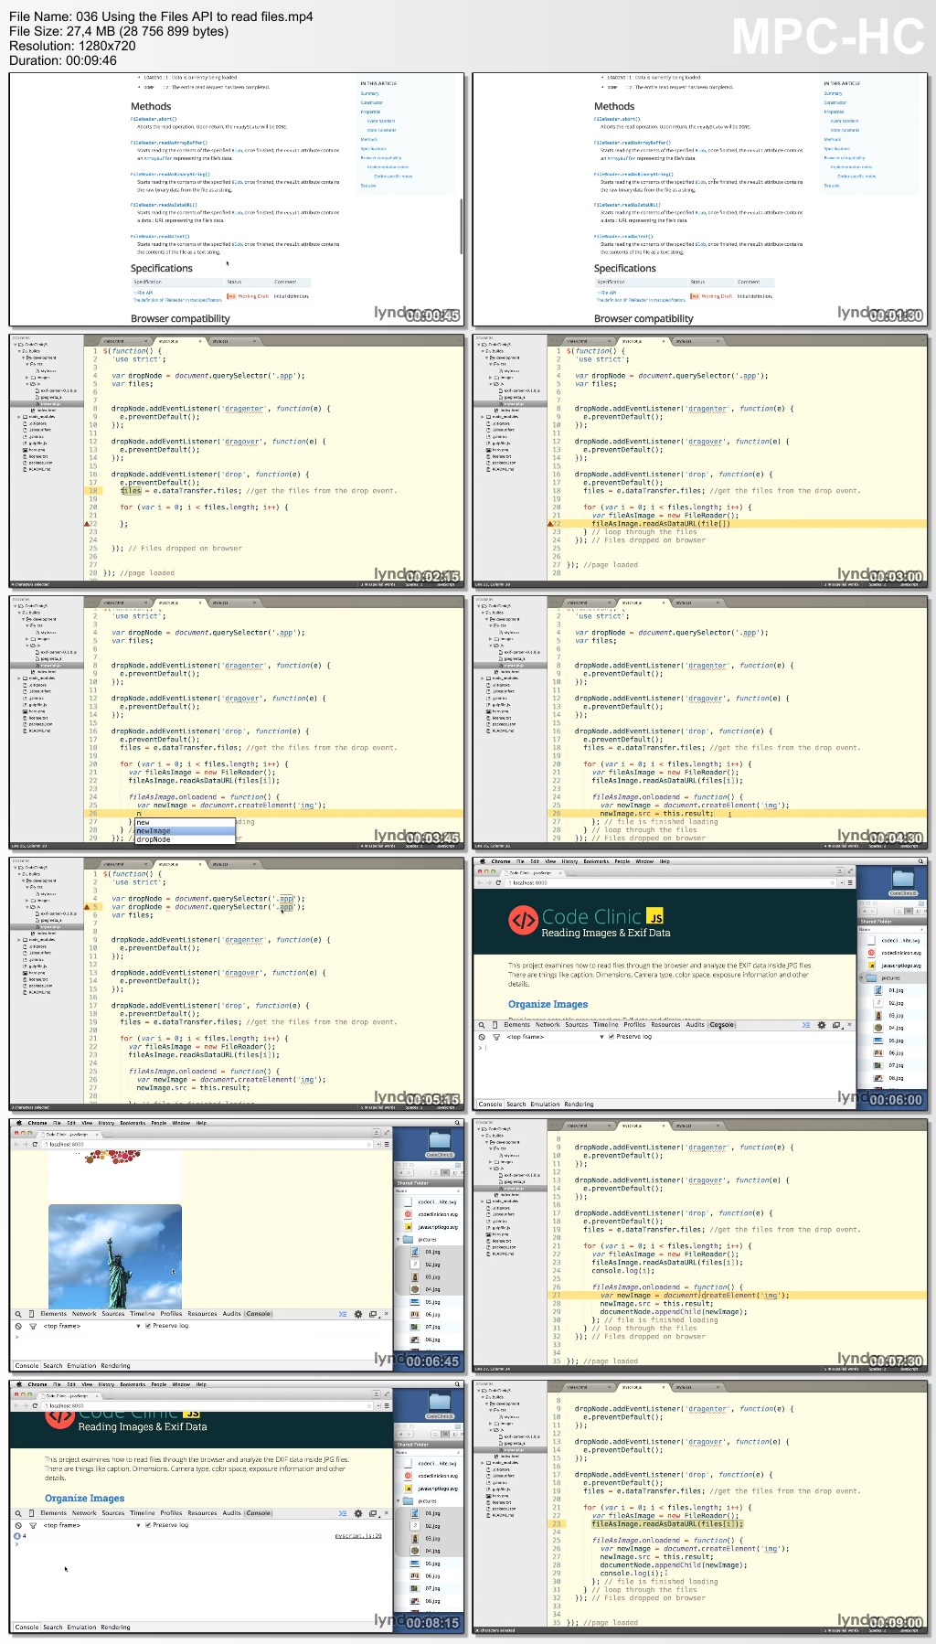Click DevTools search magnifier in the 00:08:15 frame
Viewport: 936px width, 1644px height.
point(17,1513)
